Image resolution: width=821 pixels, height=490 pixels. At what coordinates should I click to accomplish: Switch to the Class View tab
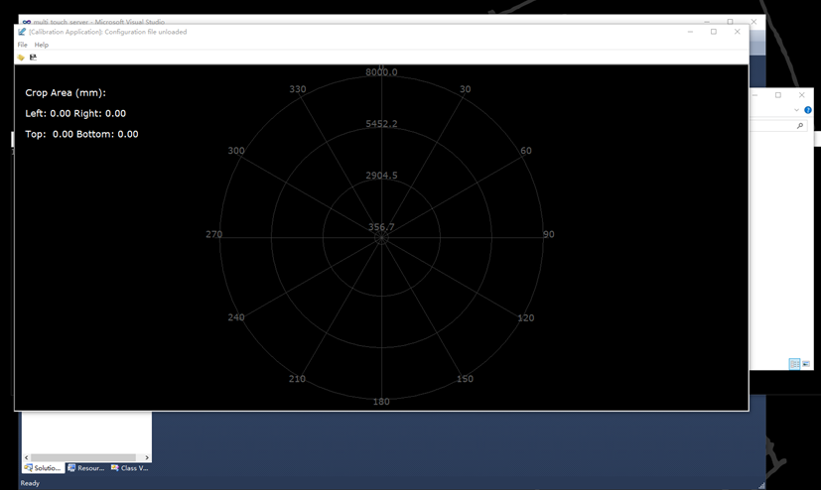point(129,467)
